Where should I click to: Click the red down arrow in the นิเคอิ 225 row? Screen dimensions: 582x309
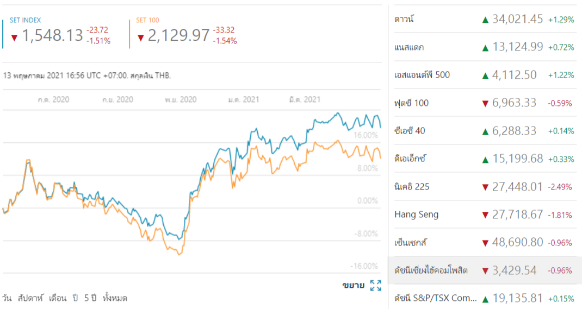coord(485,187)
